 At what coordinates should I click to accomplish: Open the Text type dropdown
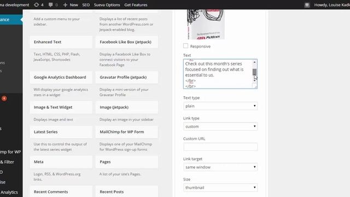(x=220, y=106)
